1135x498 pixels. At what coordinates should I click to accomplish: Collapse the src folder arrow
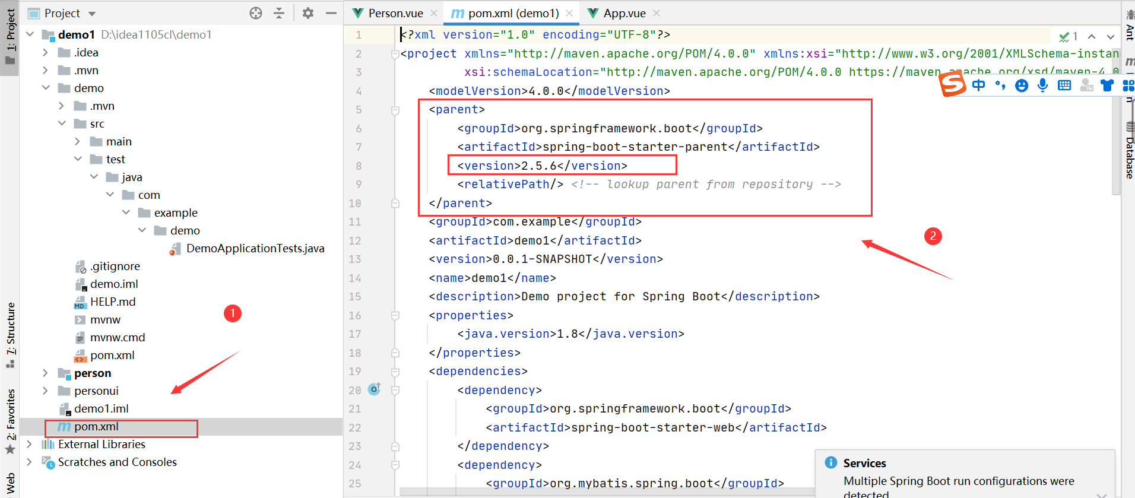62,123
